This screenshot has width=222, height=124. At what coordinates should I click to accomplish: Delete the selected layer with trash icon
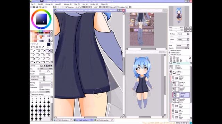[181, 61]
